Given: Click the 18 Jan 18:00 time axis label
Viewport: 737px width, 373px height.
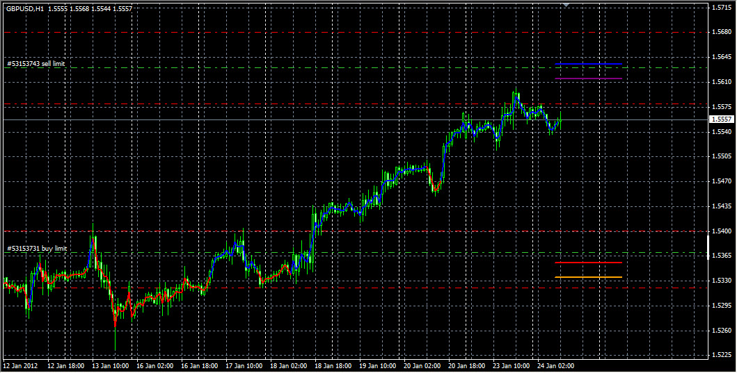Looking at the screenshot, I should pos(333,365).
